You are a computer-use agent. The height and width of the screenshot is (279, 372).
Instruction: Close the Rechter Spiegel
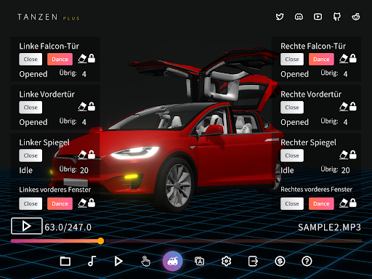292,155
